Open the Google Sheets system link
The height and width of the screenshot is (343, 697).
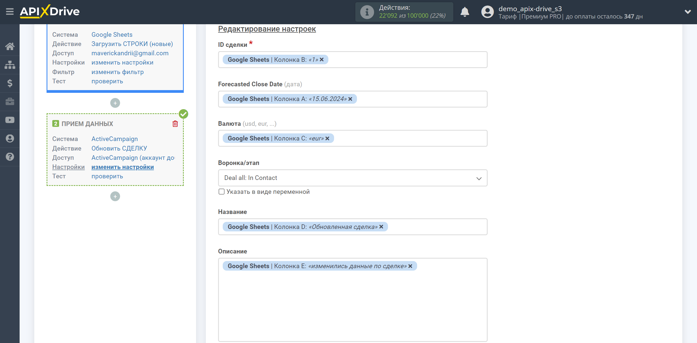pos(112,35)
